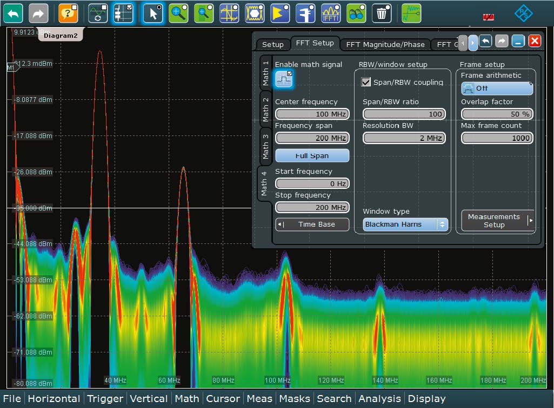Toggle the Enable math signal button
Screen dimensions: 554x408
284,80
